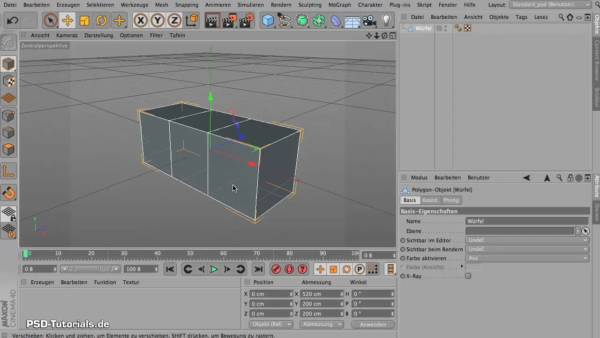
Task: Click the Undo arrow icon
Action: point(13,21)
